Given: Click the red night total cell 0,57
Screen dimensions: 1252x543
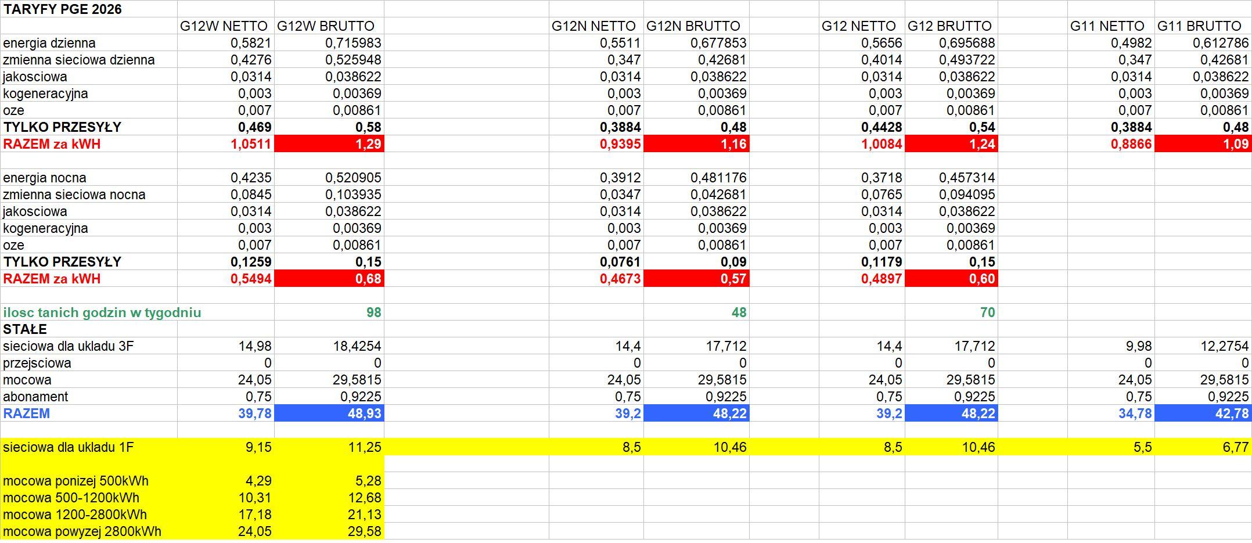Looking at the screenshot, I should [696, 279].
